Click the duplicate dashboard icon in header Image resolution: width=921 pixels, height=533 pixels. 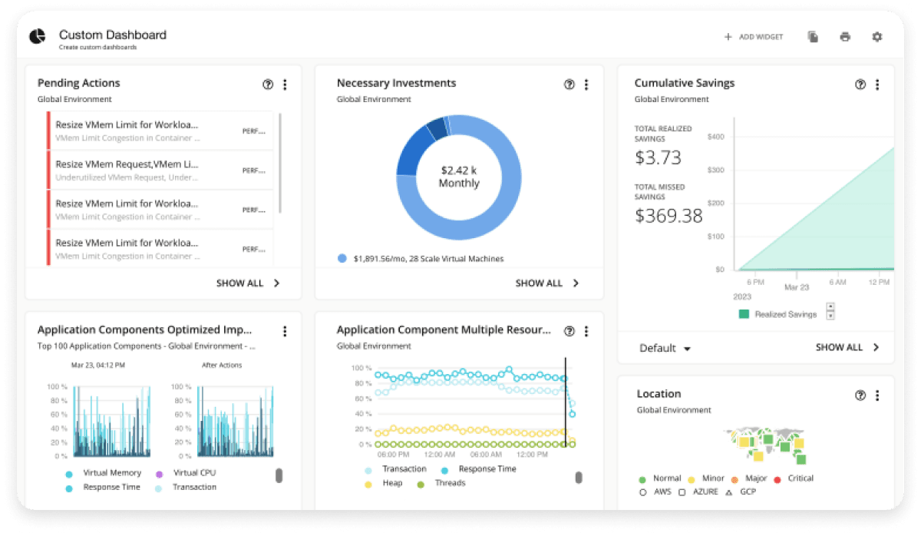click(813, 37)
